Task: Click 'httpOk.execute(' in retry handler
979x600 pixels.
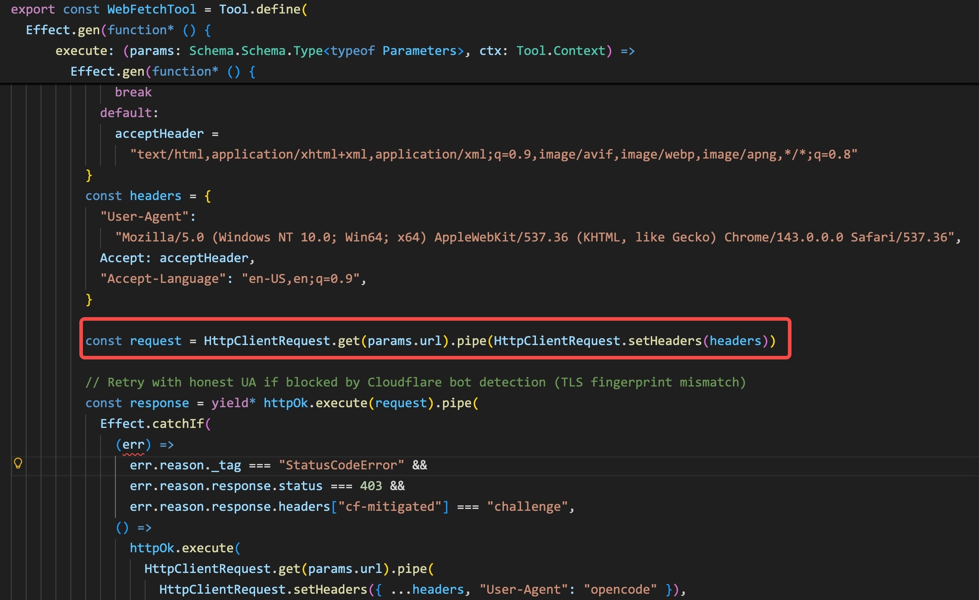Action: (185, 548)
